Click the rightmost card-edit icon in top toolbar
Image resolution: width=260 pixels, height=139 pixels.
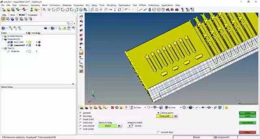coord(192,10)
